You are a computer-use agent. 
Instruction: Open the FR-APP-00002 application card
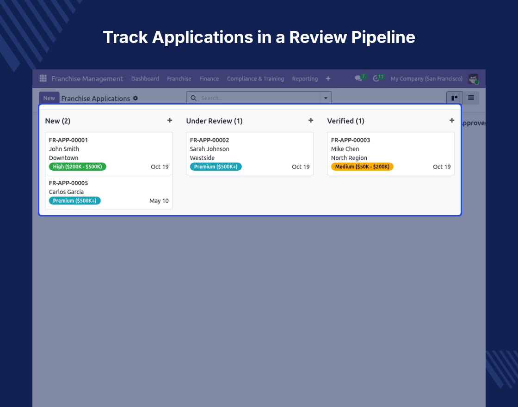pyautogui.click(x=250, y=154)
